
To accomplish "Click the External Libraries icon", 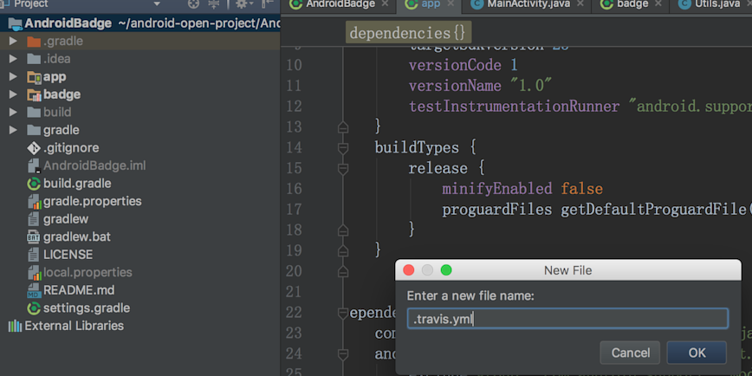I will [x=15, y=326].
